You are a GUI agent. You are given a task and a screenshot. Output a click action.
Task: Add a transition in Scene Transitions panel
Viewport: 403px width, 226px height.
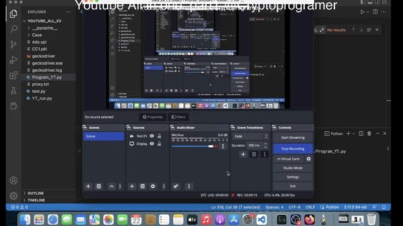[x=243, y=154]
